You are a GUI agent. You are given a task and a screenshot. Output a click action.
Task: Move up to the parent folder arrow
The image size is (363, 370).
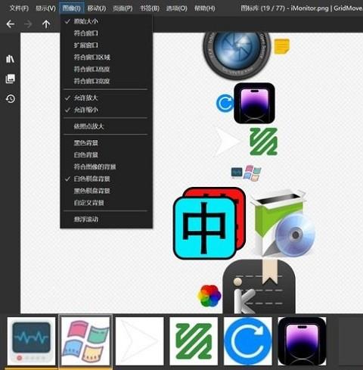[x=46, y=24]
